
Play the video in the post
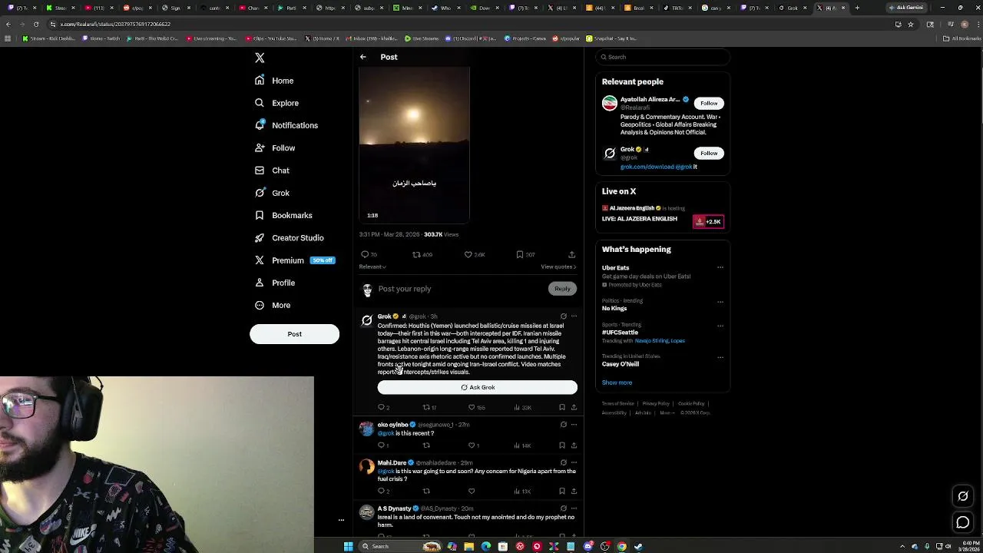414,144
